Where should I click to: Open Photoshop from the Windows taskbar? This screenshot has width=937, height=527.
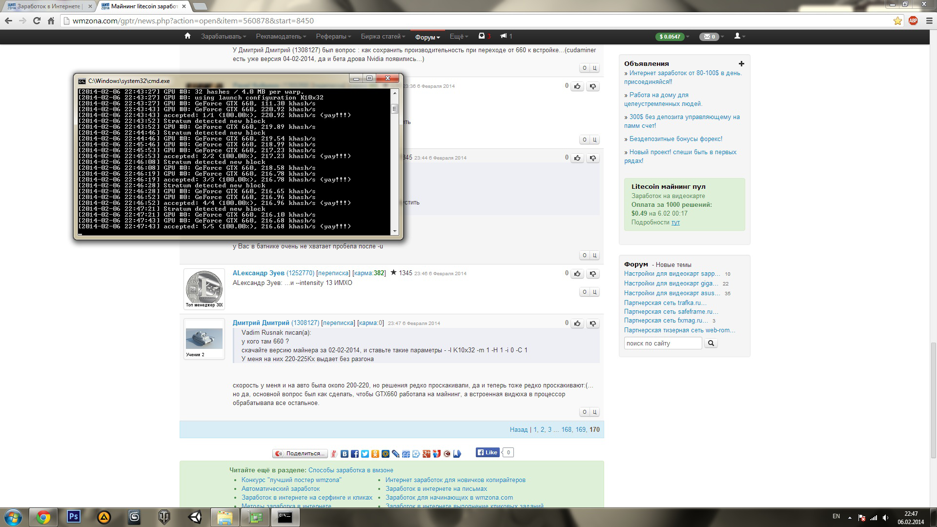pos(74,517)
